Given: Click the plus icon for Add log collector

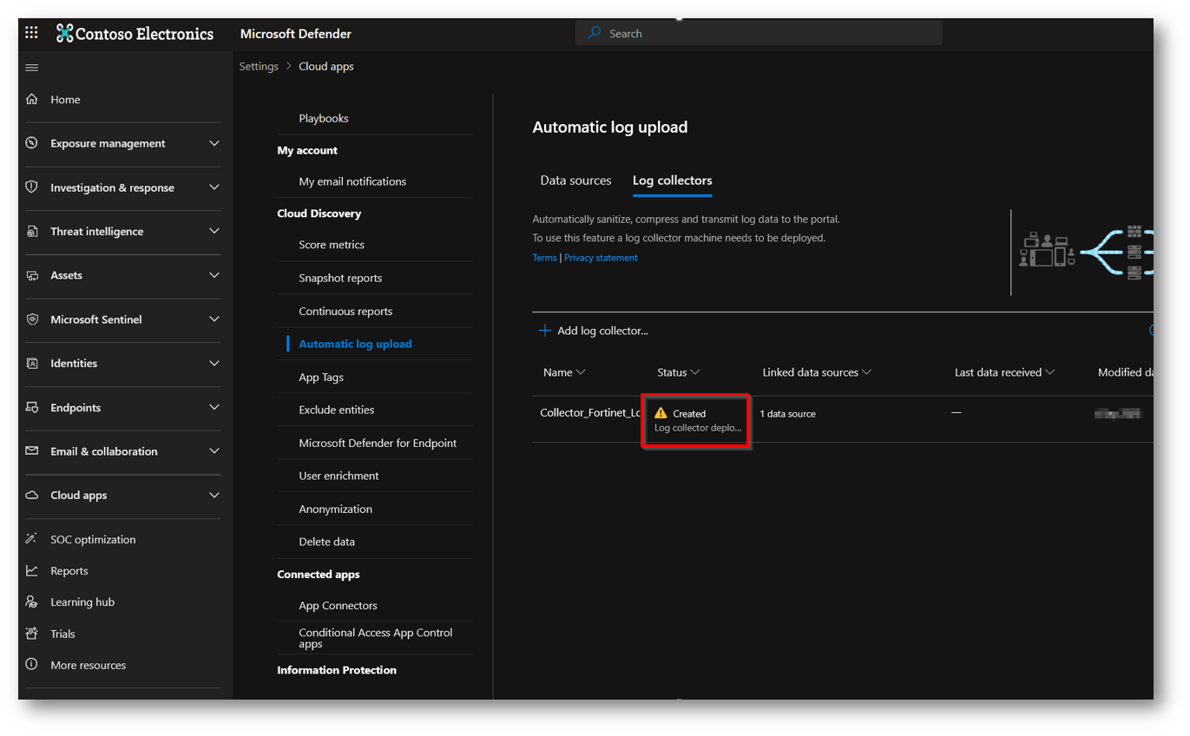Looking at the screenshot, I should 545,331.
